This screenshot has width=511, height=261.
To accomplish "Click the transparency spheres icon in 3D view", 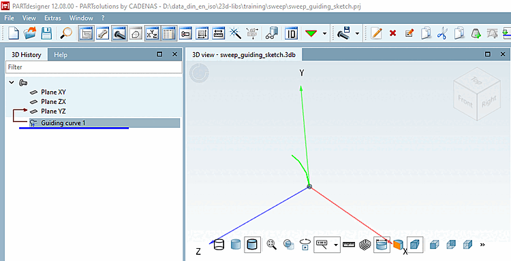I will click(x=288, y=245).
